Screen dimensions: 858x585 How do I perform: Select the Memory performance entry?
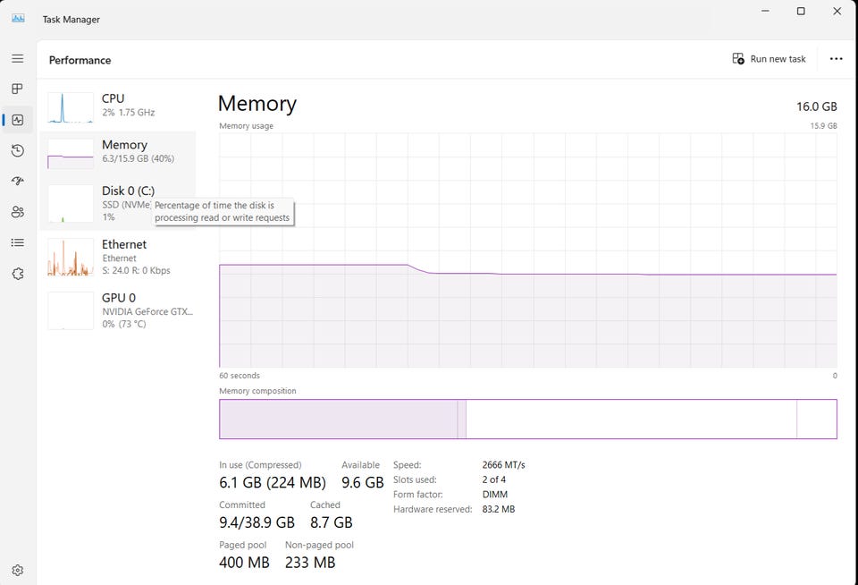point(118,152)
